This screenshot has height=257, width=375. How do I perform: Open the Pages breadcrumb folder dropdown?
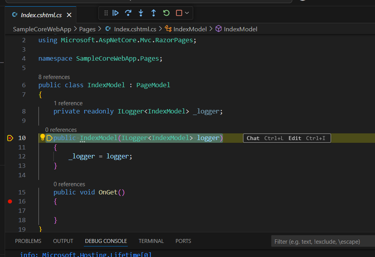pos(87,29)
